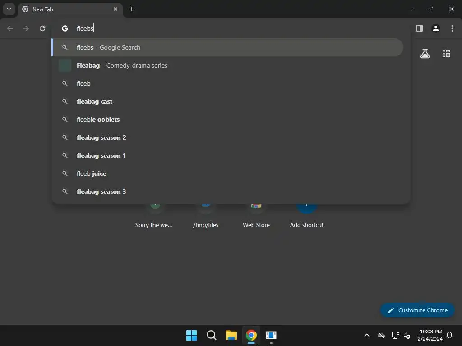Screen dimensions: 462x346
Task: Open the side panel icon
Action: [x=420, y=28]
